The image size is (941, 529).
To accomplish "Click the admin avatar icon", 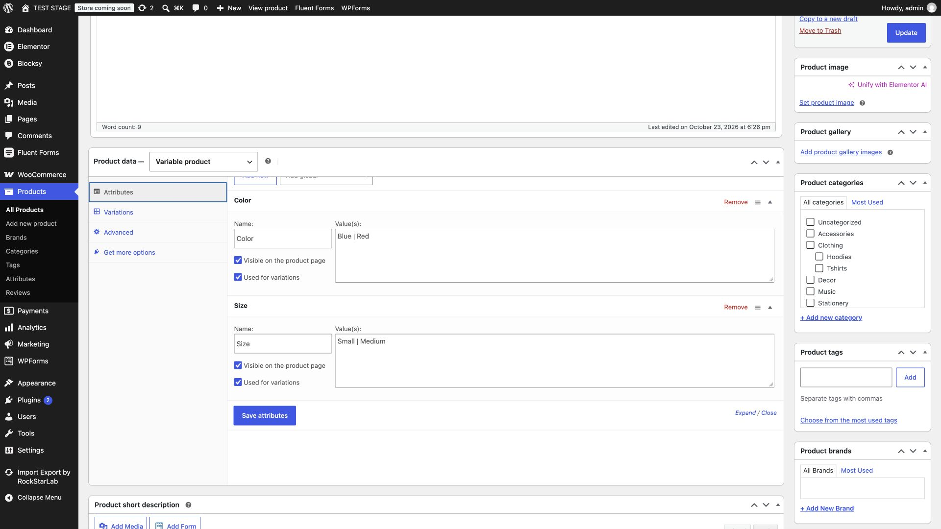I will point(931,8).
